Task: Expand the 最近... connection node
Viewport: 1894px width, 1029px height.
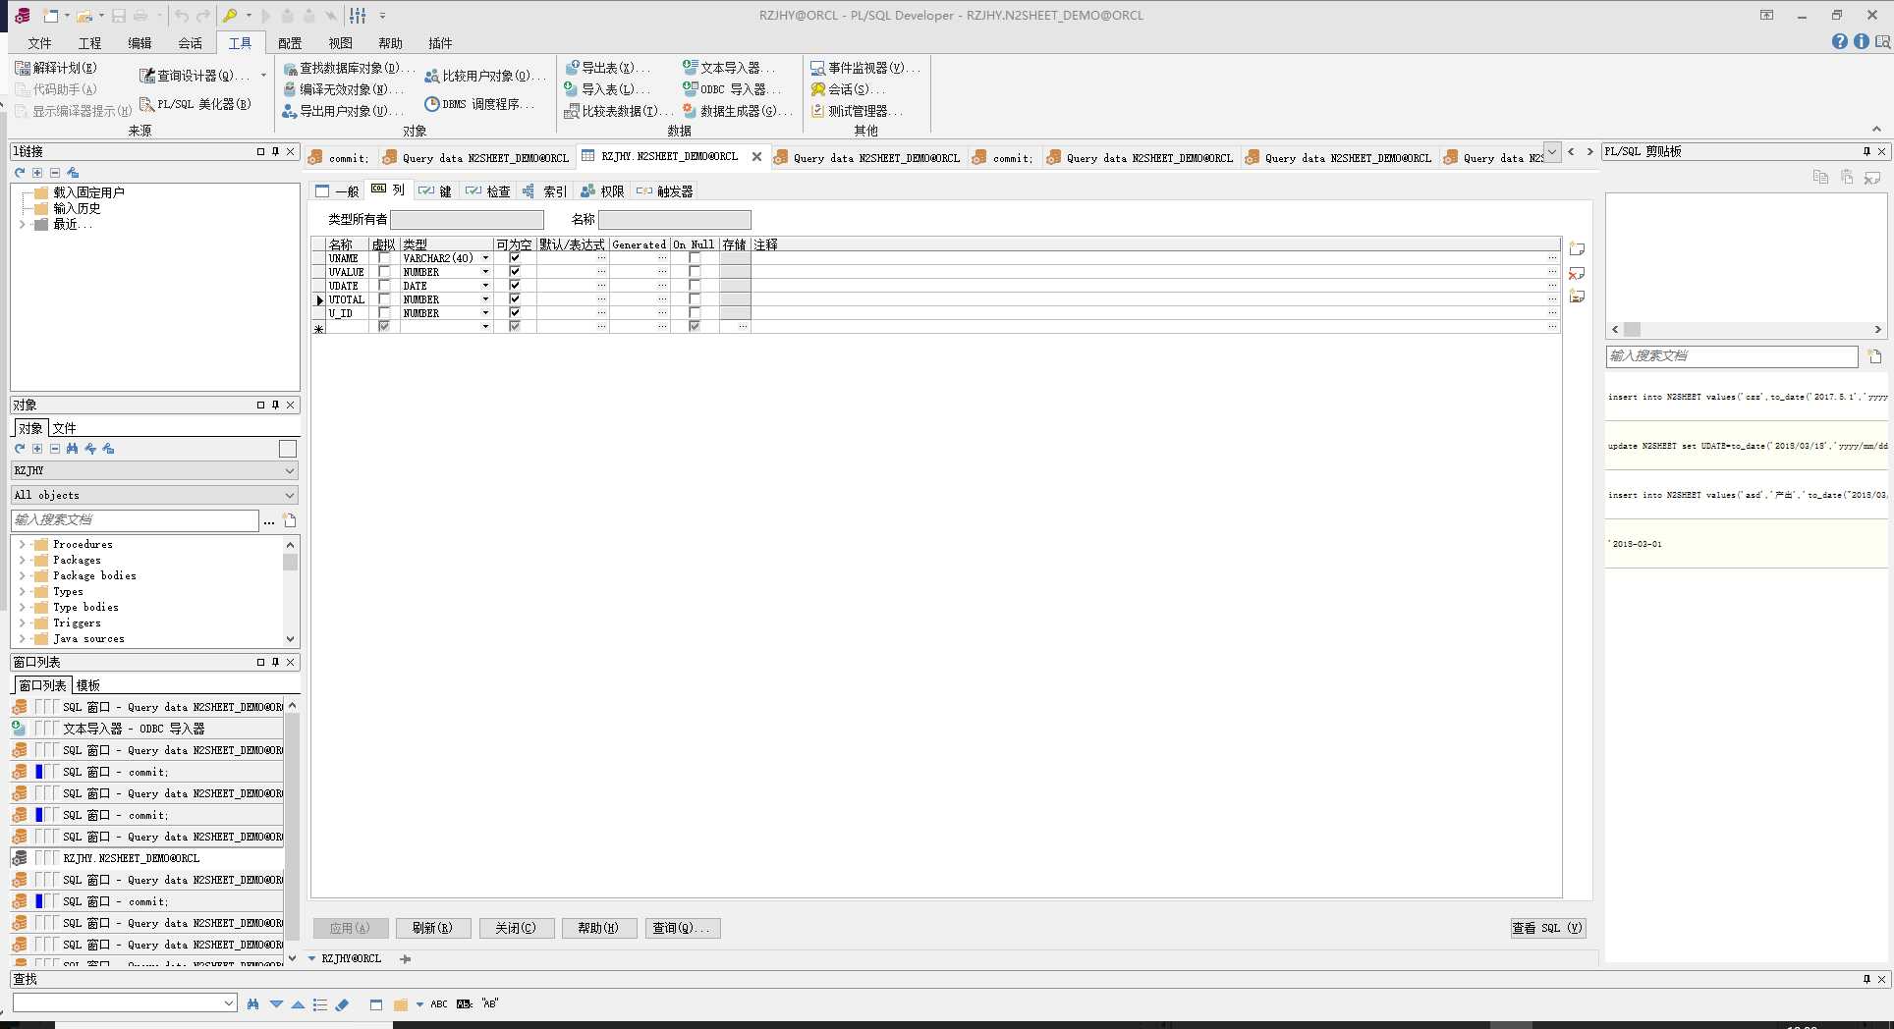Action: pyautogui.click(x=22, y=224)
